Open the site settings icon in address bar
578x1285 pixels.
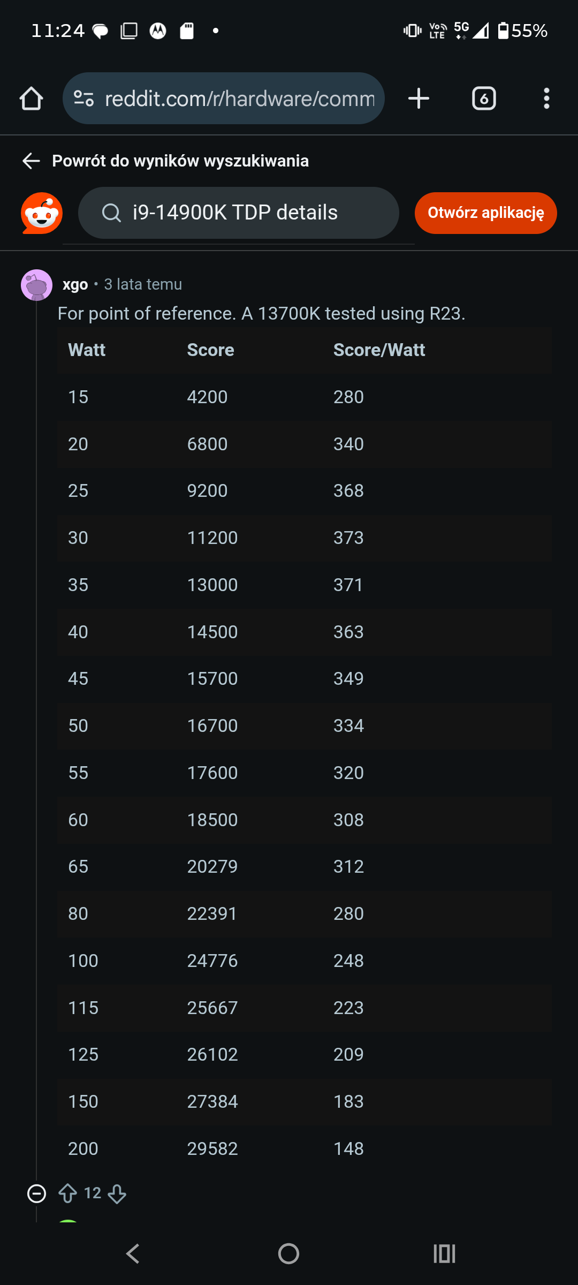84,99
